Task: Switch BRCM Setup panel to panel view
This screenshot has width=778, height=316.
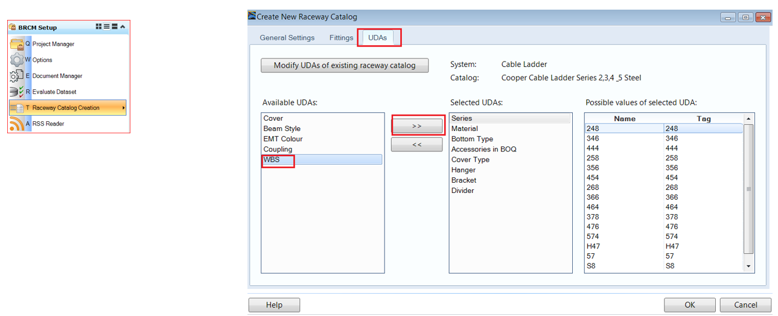Action: [x=115, y=27]
